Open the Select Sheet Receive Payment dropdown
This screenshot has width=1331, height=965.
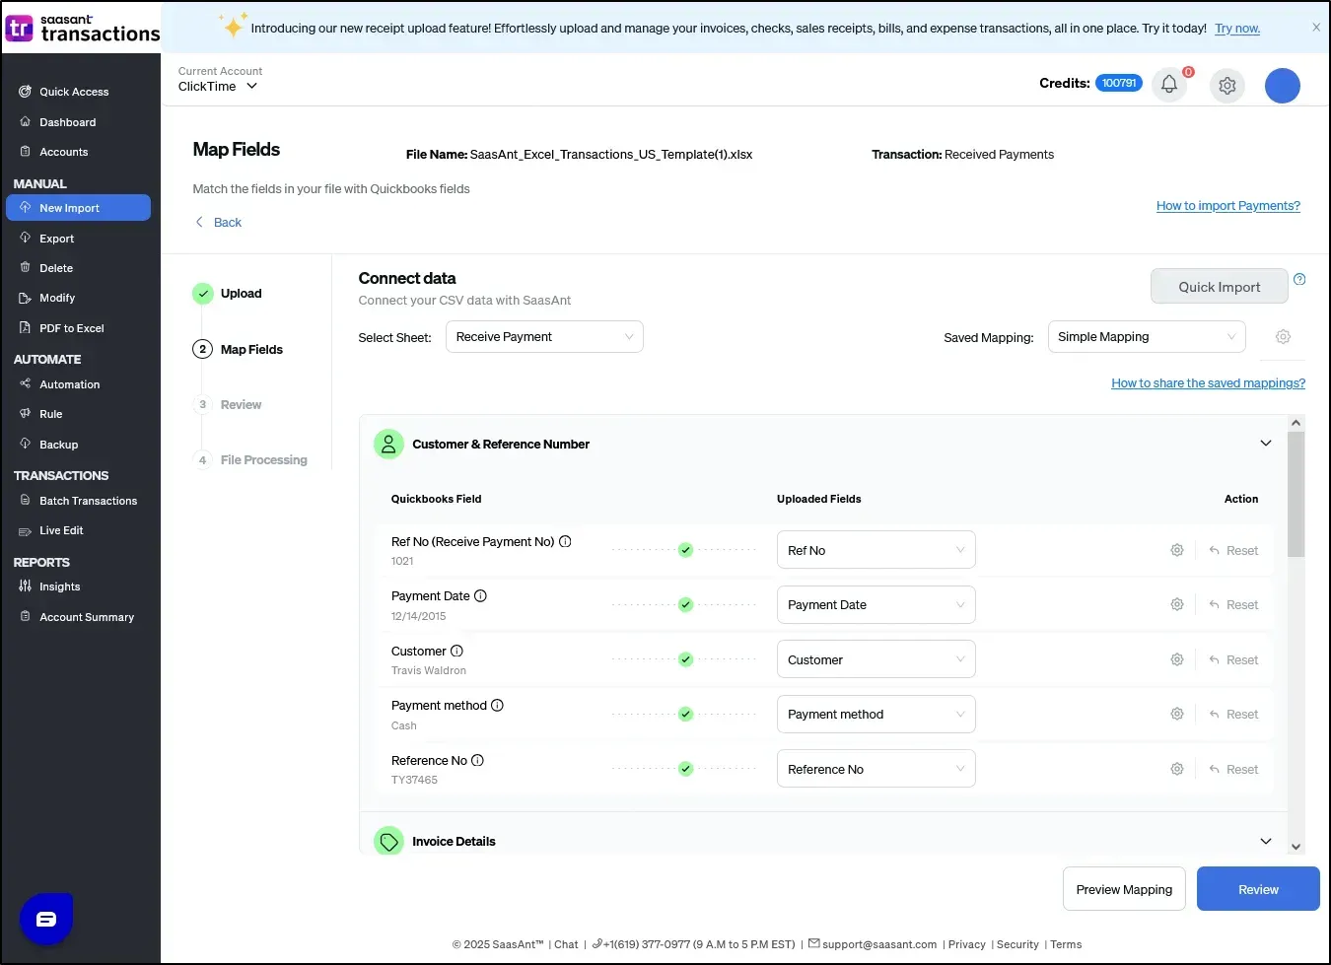(544, 337)
